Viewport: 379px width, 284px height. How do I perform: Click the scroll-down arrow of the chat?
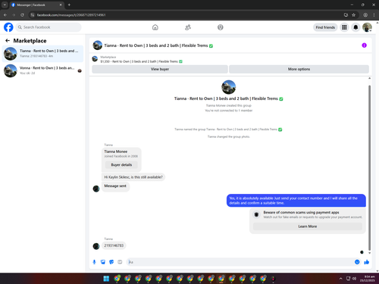point(369,253)
